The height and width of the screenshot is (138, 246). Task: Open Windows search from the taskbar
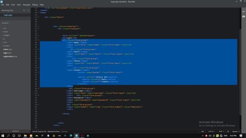click(x=8, y=136)
